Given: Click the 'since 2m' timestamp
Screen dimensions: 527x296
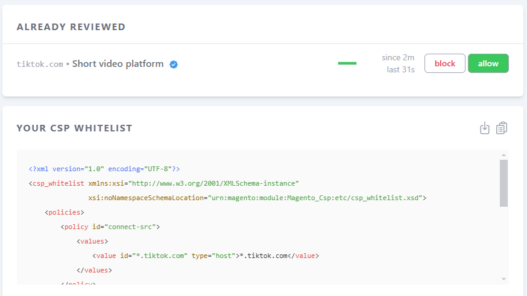Looking at the screenshot, I should [398, 58].
